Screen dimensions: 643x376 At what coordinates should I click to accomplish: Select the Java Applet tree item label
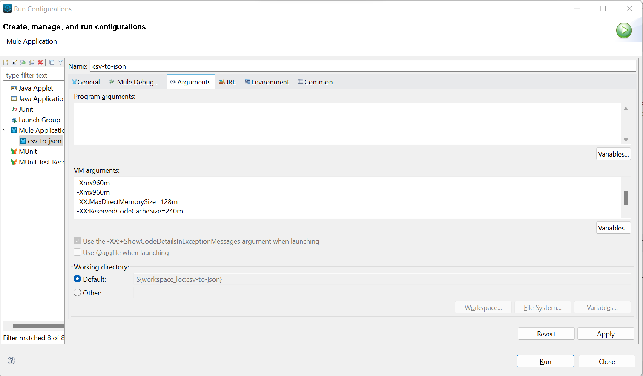[36, 88]
